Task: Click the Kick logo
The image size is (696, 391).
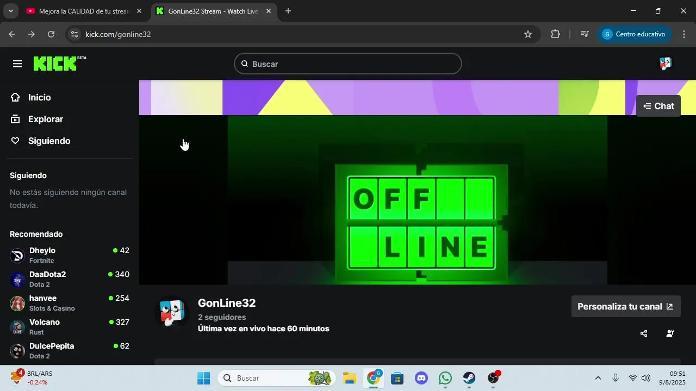Action: 60,64
